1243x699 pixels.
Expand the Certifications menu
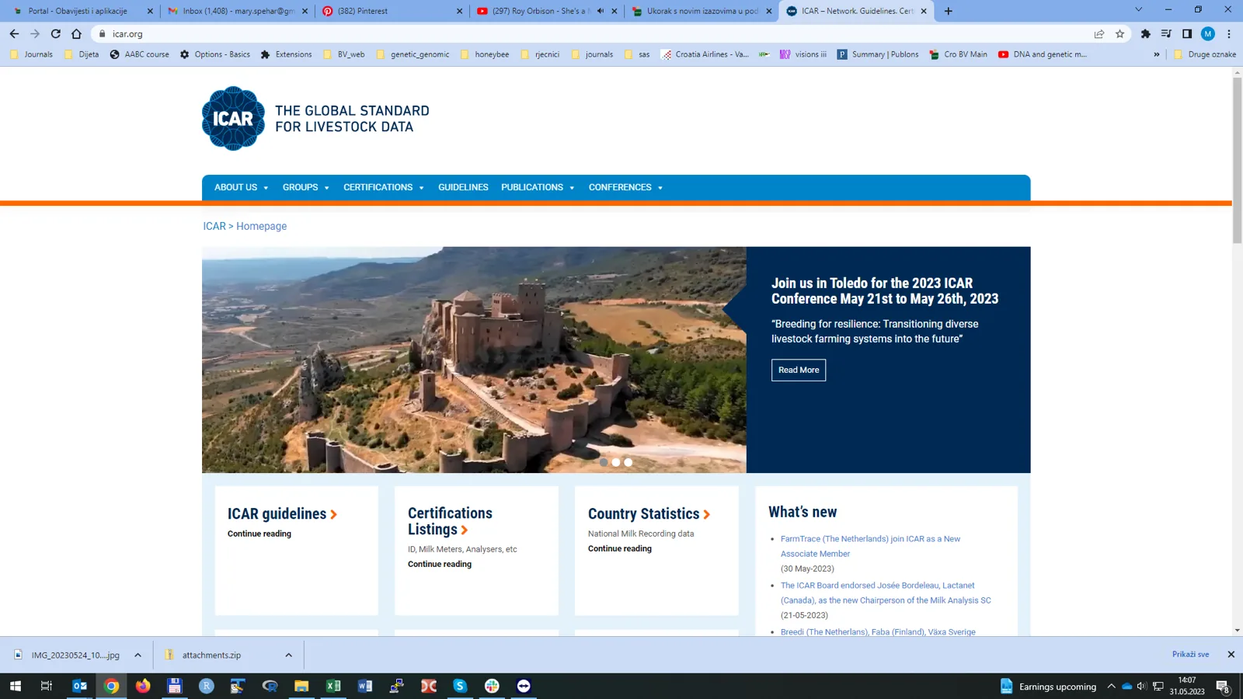point(384,187)
